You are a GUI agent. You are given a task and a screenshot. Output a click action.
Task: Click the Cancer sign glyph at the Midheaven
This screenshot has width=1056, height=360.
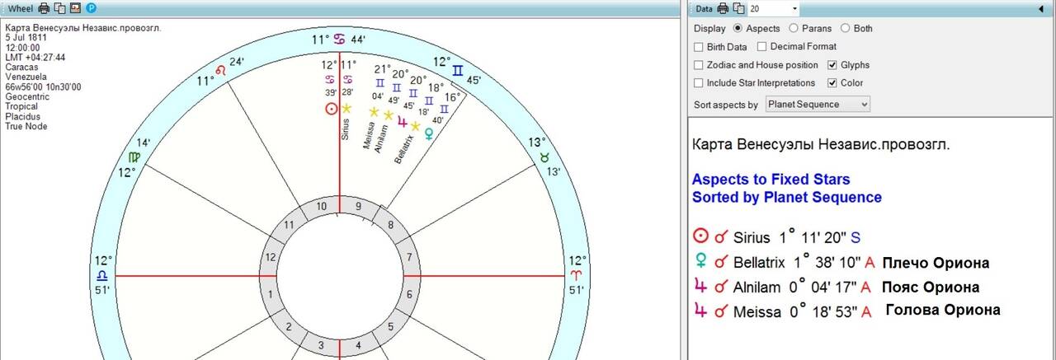341,39
